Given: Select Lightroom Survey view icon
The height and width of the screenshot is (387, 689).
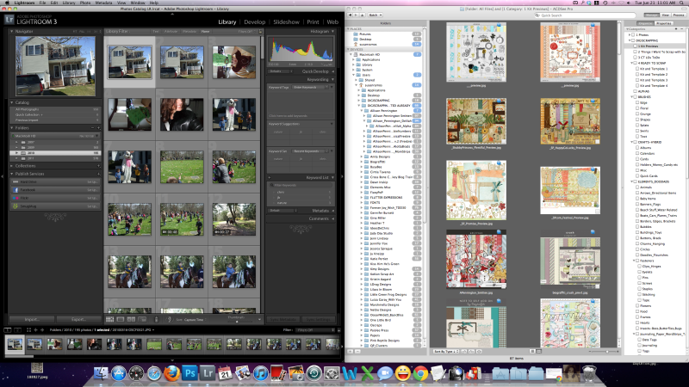Looking at the screenshot, I should coord(142,319).
